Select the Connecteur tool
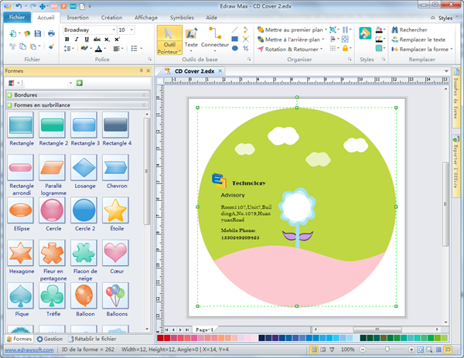 [216, 35]
